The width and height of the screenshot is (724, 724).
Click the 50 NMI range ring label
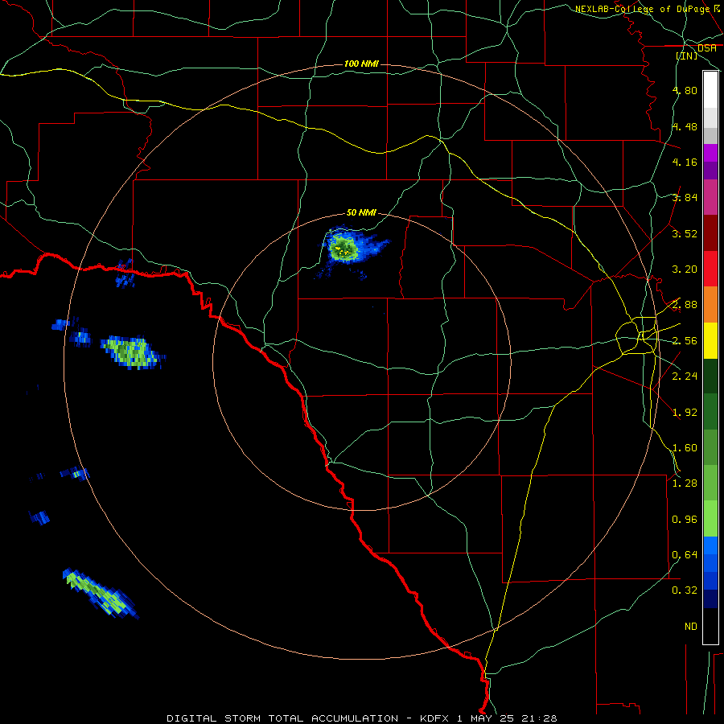click(361, 213)
